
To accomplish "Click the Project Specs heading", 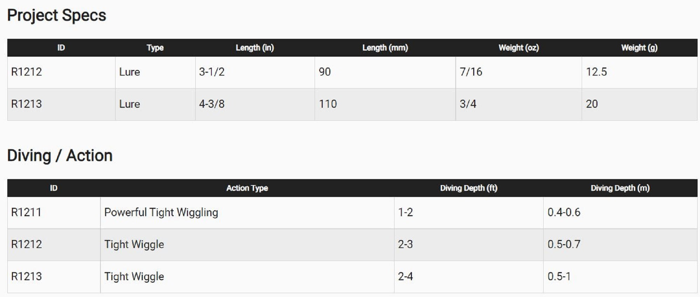I will click(x=57, y=15).
